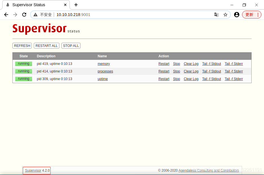Clear Log for the processes row

[x=191, y=71]
